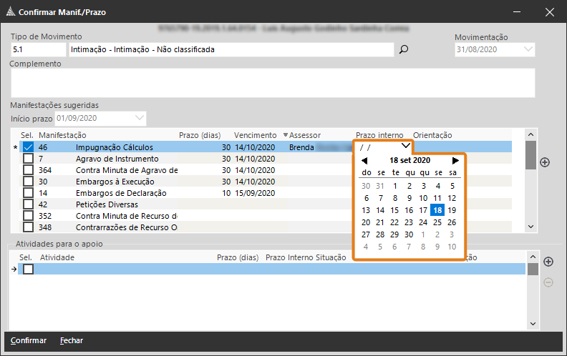The image size is (567, 356).
Task: Open the Movimentação date dropdown
Action: pyautogui.click(x=528, y=49)
